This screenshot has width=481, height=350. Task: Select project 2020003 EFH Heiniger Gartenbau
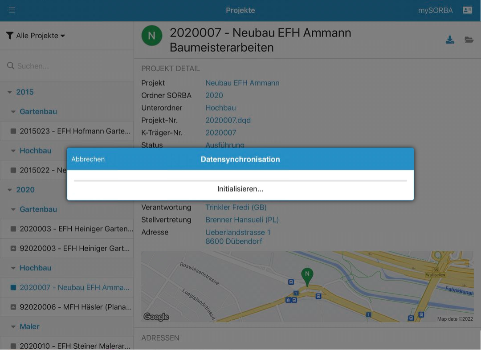pos(71,229)
